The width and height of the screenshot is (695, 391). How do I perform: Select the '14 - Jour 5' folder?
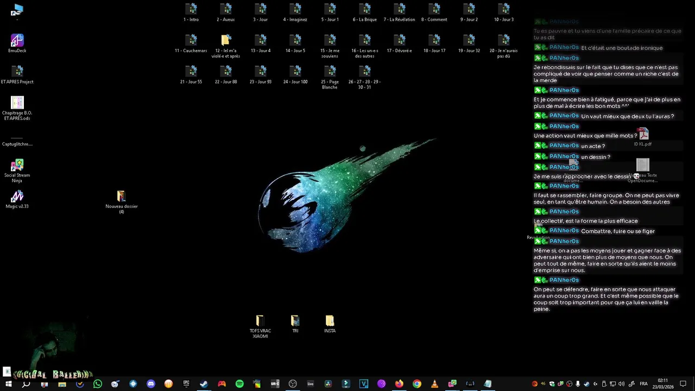coord(295,43)
